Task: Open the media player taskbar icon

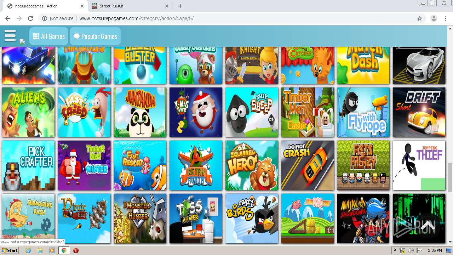Action: tap(52, 250)
